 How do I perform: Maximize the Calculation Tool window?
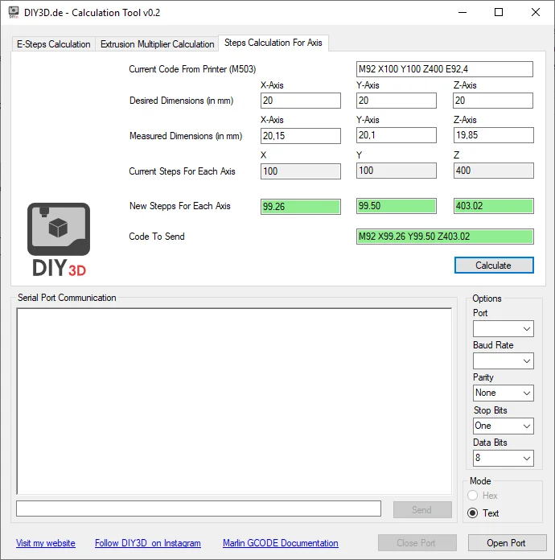[499, 13]
